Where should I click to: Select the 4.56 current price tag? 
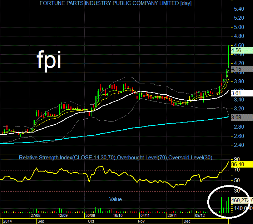coord(242,50)
